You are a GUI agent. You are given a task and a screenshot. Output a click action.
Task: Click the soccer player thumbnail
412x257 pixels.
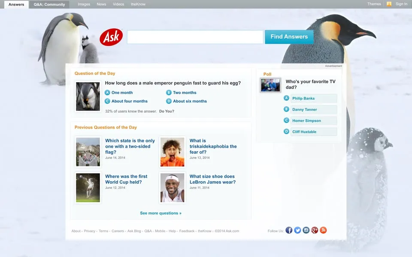point(88,188)
